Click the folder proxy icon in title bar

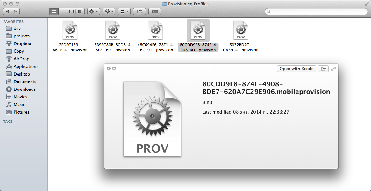pyautogui.click(x=164, y=4)
